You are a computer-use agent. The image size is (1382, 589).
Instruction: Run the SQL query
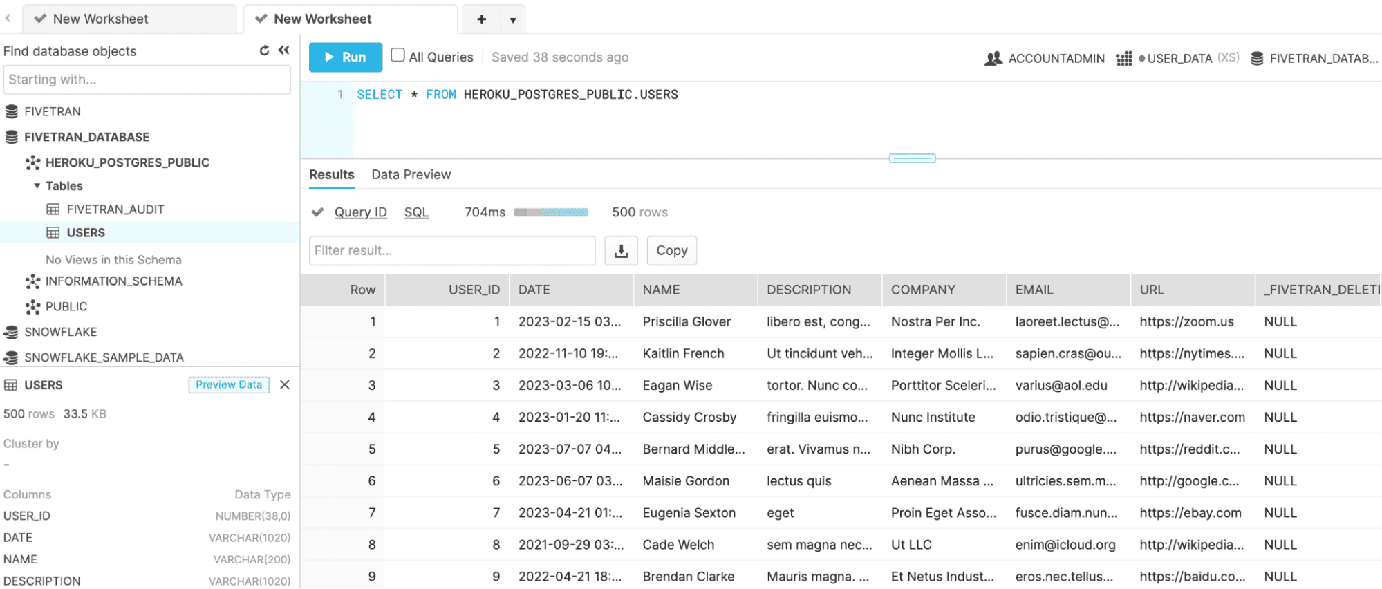coord(345,57)
